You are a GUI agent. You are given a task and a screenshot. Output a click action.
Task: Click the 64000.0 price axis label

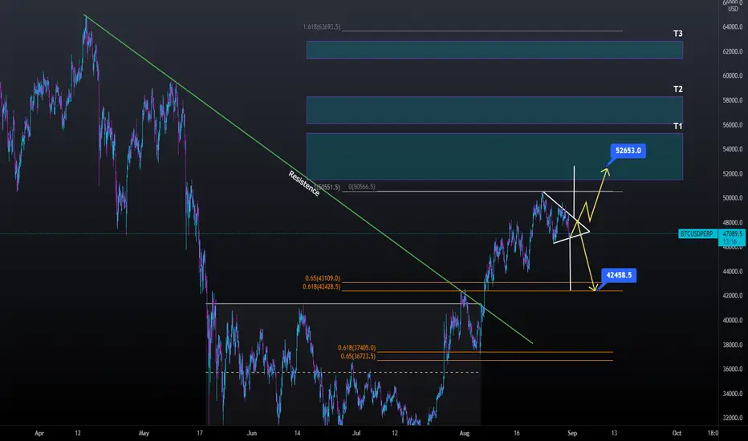point(733,27)
